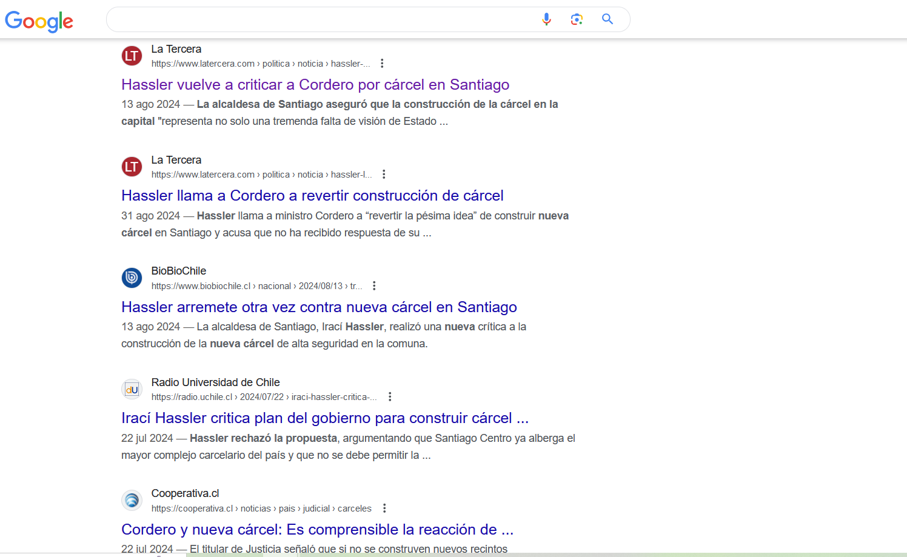The image size is (907, 557).
Task: Open three-dot menu for BioBioChile result
Action: pos(374,286)
